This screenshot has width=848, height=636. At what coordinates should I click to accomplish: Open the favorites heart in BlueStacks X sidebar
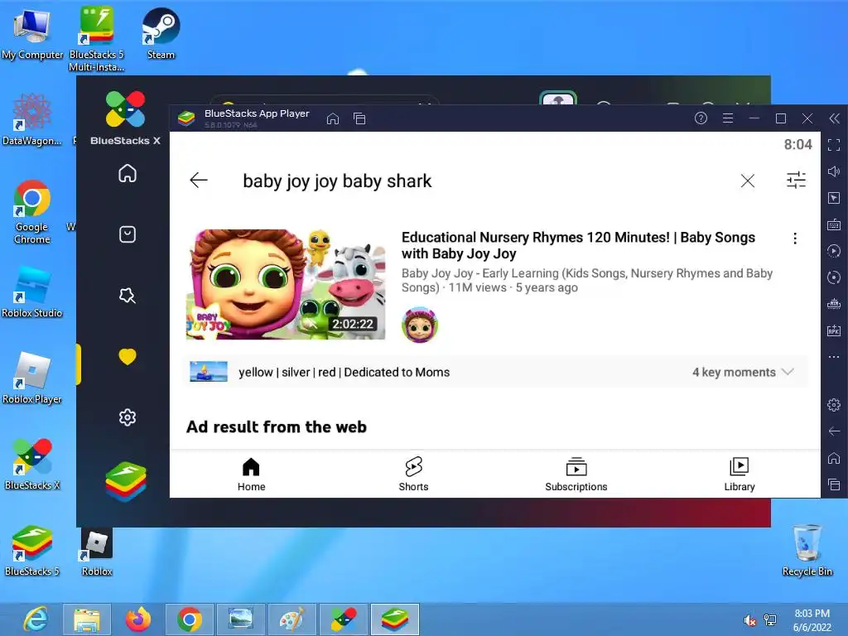pyautogui.click(x=127, y=356)
